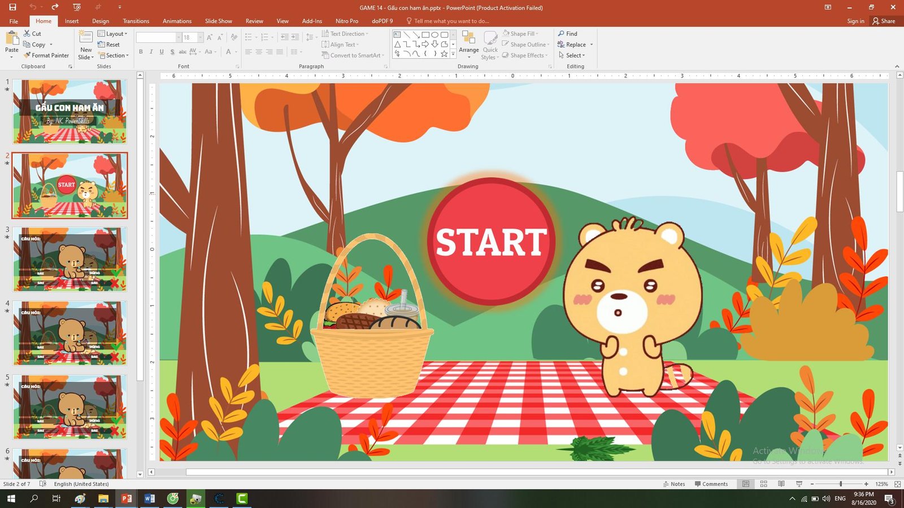Click the Save icon in quick access toolbar
Screen dimensions: 904x508
pyautogui.click(x=12, y=7)
